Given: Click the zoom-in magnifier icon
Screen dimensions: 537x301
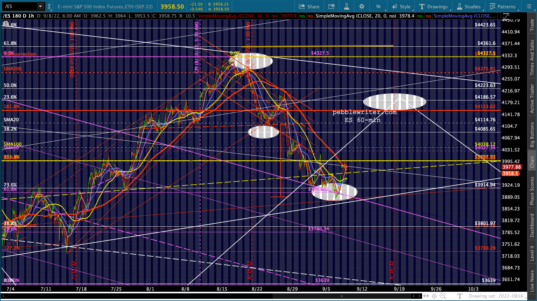Looking at the screenshot, I should pyautogui.click(x=443, y=296).
